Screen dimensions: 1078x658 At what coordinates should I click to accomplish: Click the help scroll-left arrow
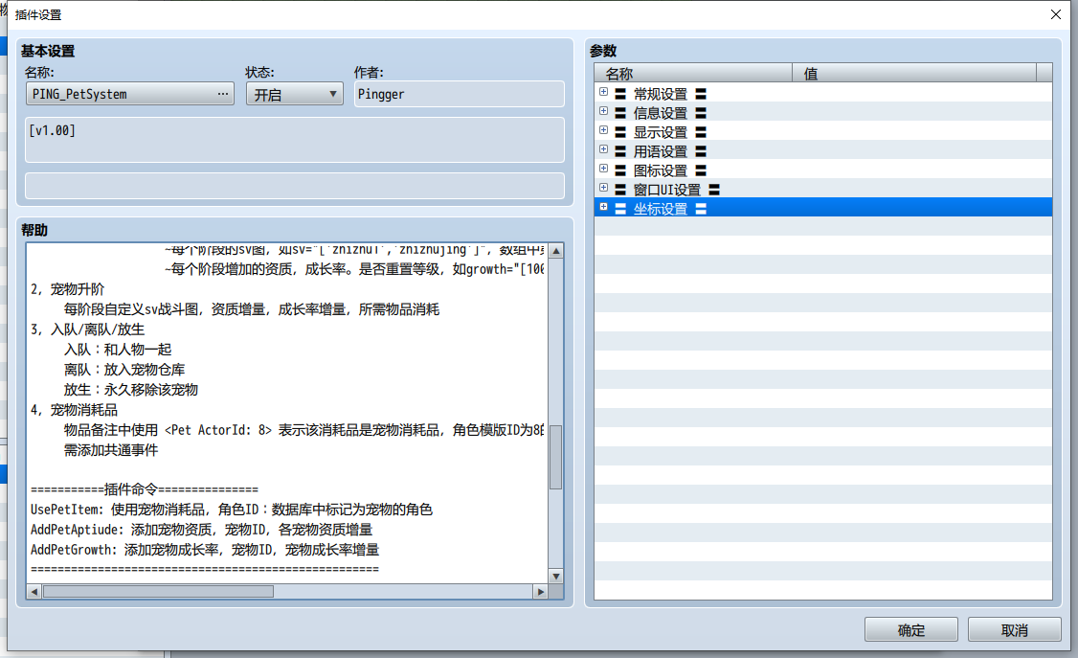(34, 591)
